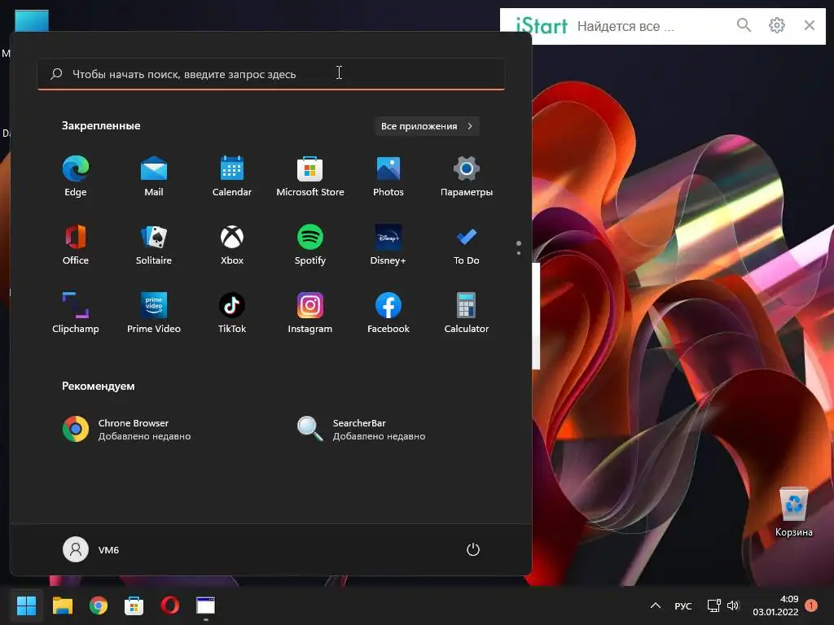This screenshot has height=625, width=834.
Task: Open iStart settings gear
Action: (776, 25)
